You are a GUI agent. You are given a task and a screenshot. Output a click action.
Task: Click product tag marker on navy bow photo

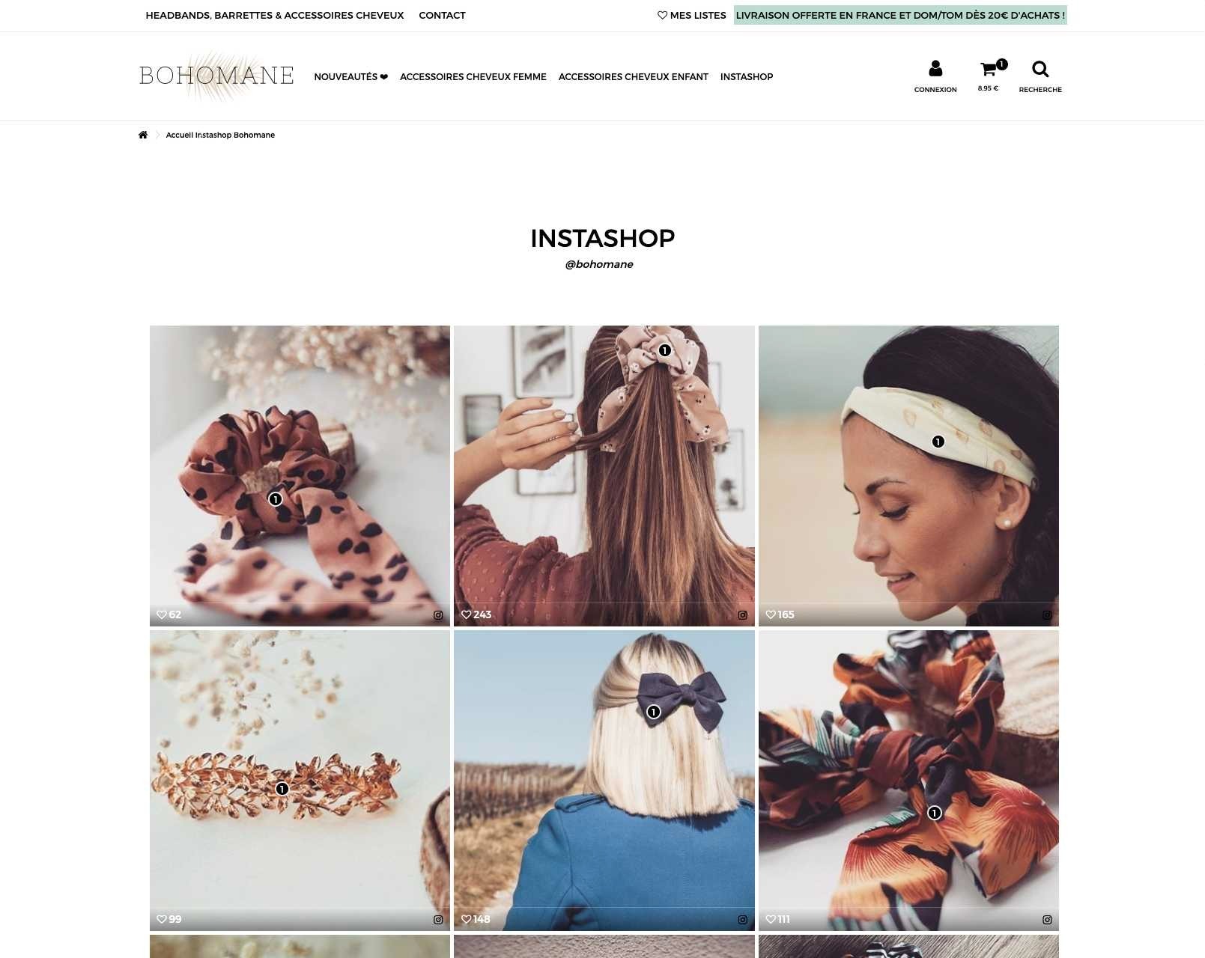click(654, 712)
